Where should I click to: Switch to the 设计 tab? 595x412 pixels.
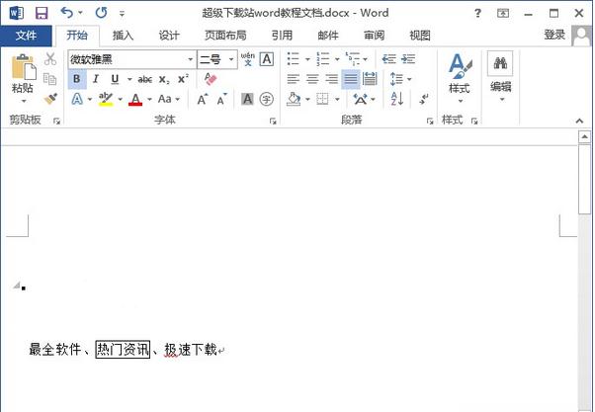pyautogui.click(x=169, y=36)
